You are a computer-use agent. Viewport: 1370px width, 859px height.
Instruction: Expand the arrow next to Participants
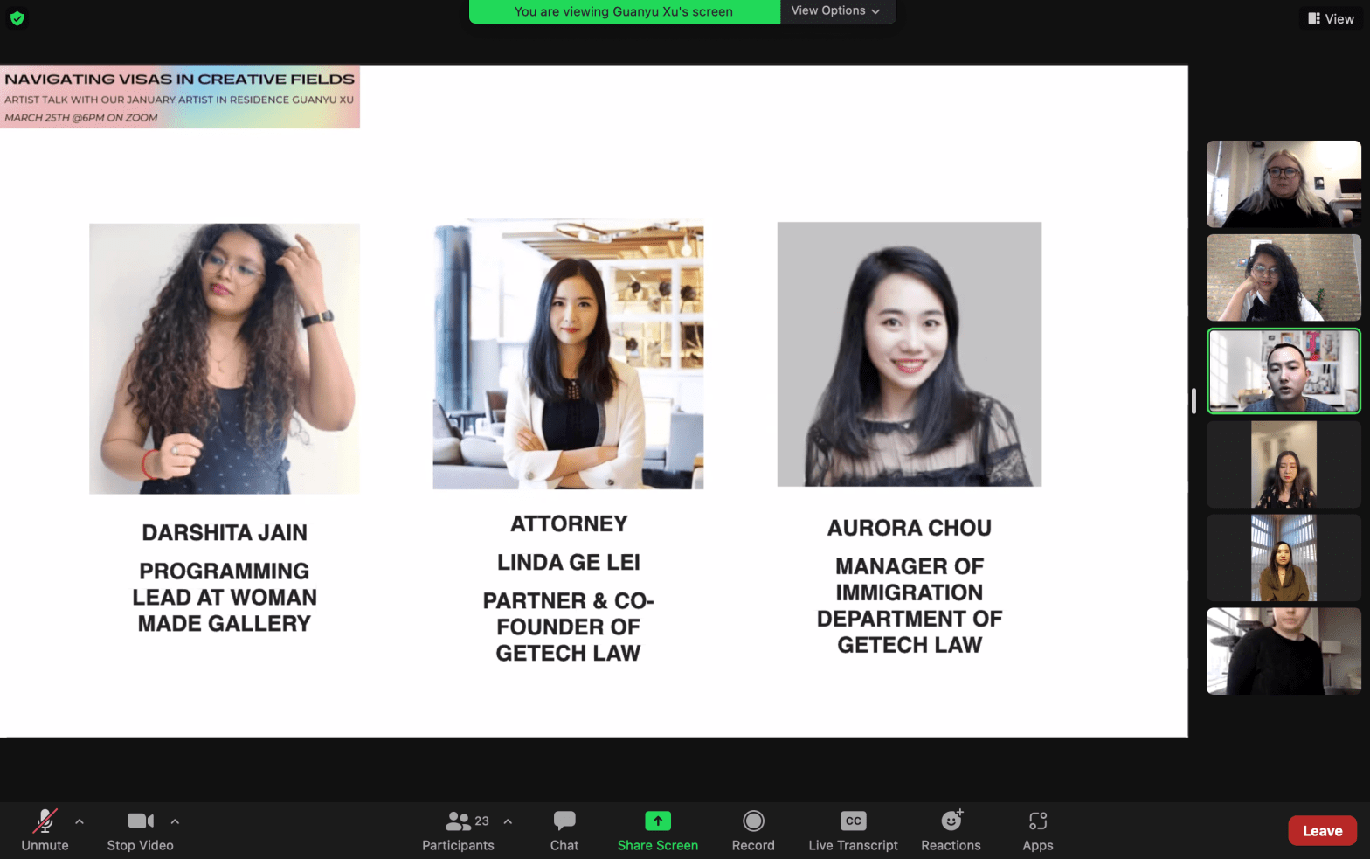(x=508, y=821)
